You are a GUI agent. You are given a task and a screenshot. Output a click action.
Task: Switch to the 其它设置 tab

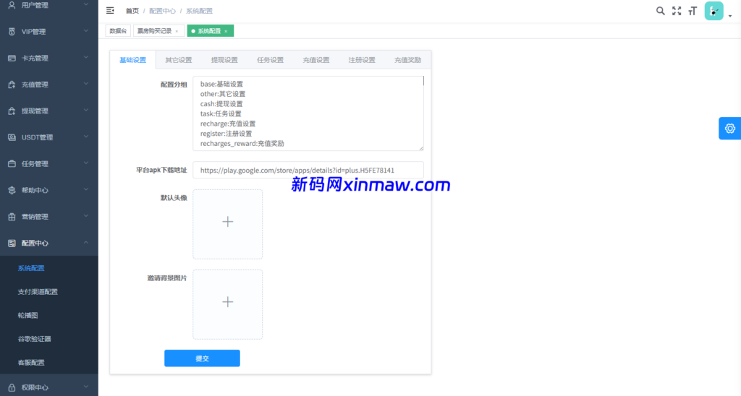point(179,60)
